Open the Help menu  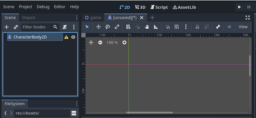point(74,7)
